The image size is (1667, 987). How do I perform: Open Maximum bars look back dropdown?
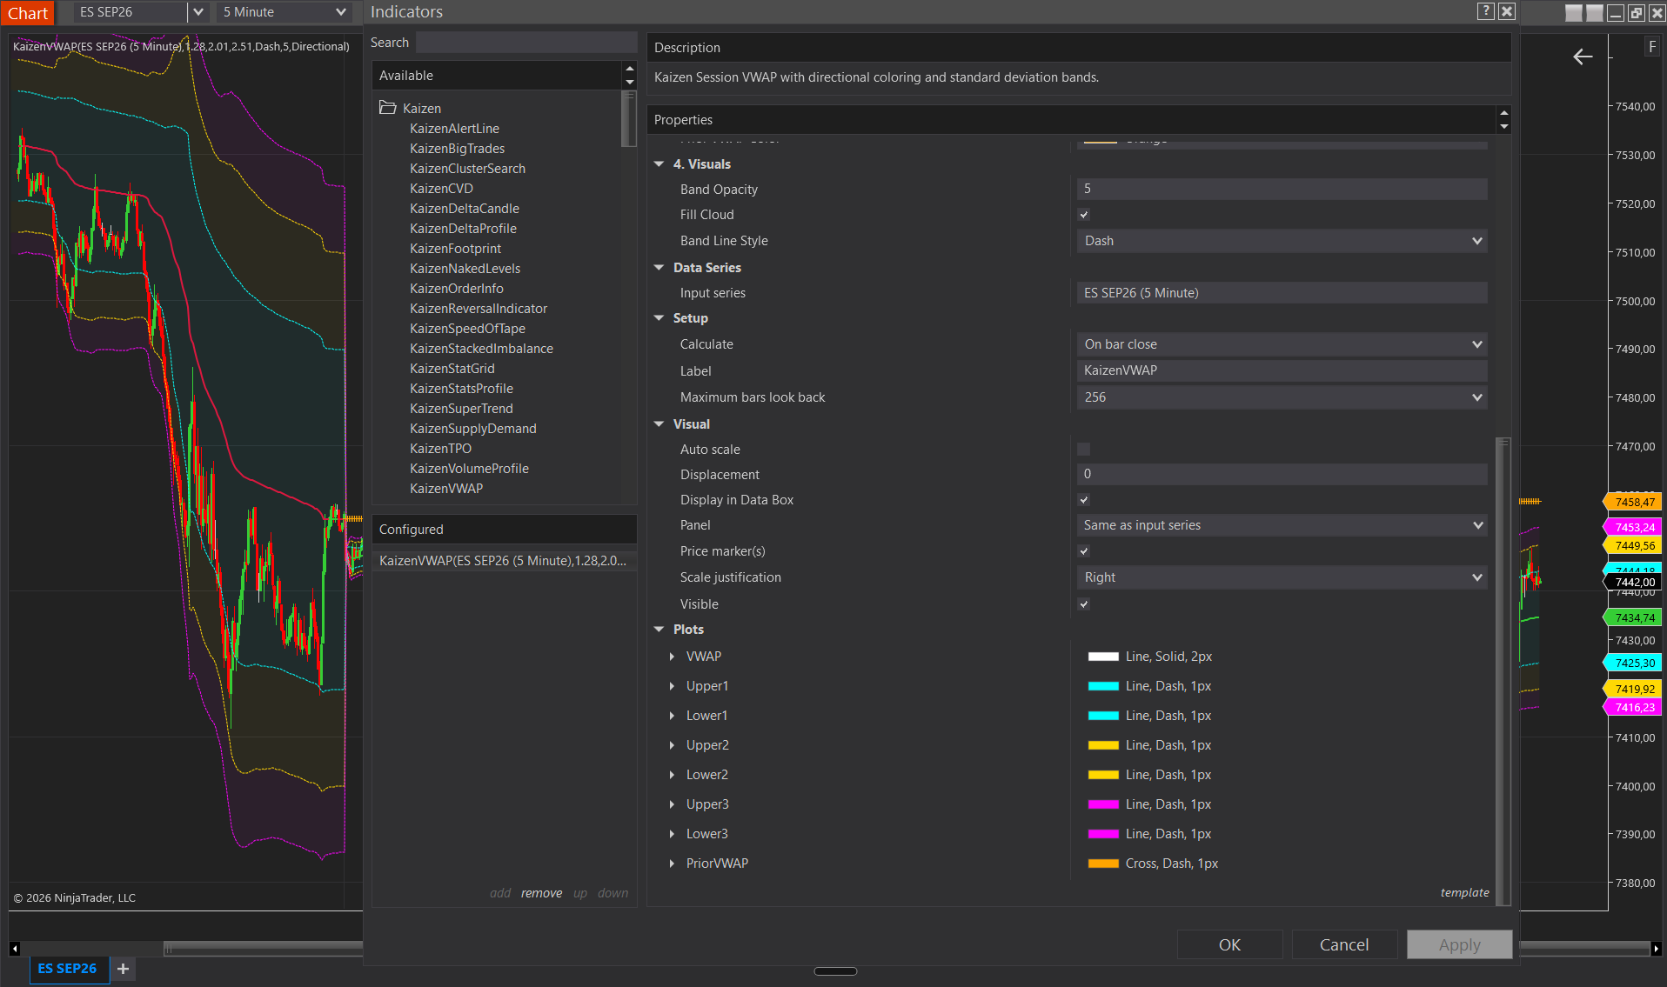tap(1282, 397)
